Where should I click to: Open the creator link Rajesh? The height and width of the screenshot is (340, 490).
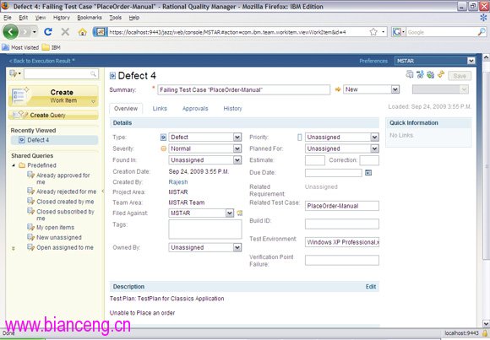click(178, 182)
